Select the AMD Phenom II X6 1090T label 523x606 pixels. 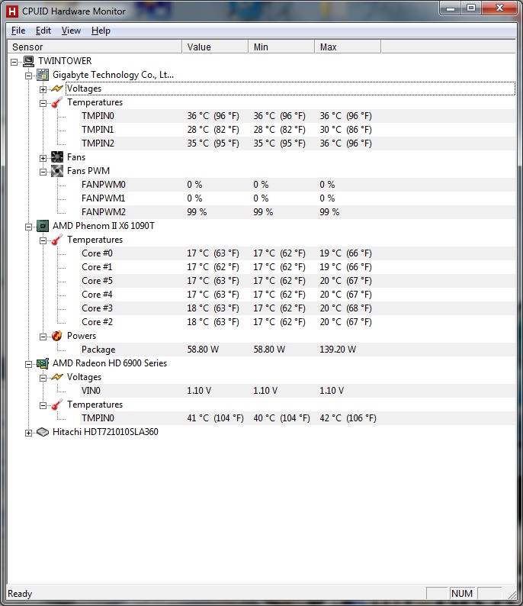point(104,226)
